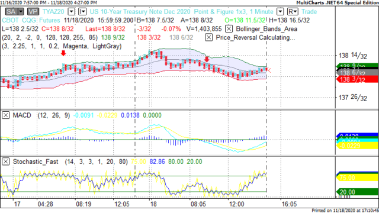
Task: Click the red last-price marker at chart edge
Action: coord(269,70)
